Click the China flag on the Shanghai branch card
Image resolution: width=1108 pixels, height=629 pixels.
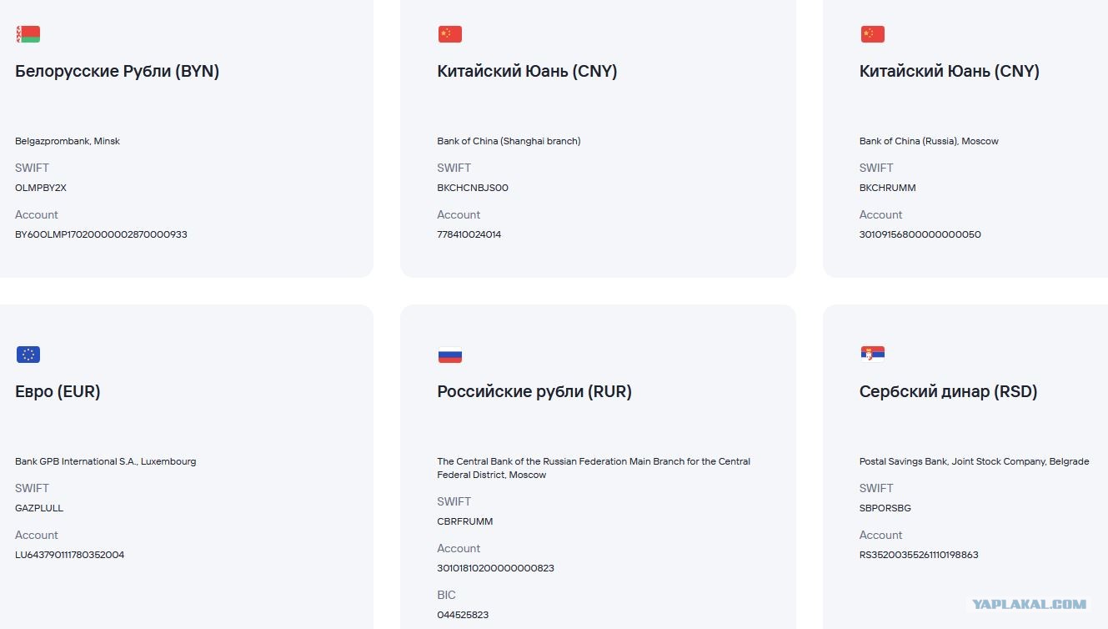pos(450,34)
